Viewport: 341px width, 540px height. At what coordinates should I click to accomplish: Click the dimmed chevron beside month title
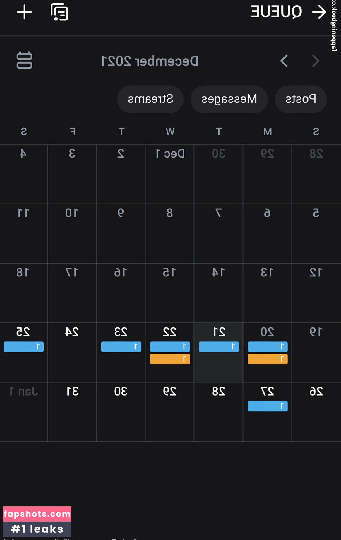point(316,61)
